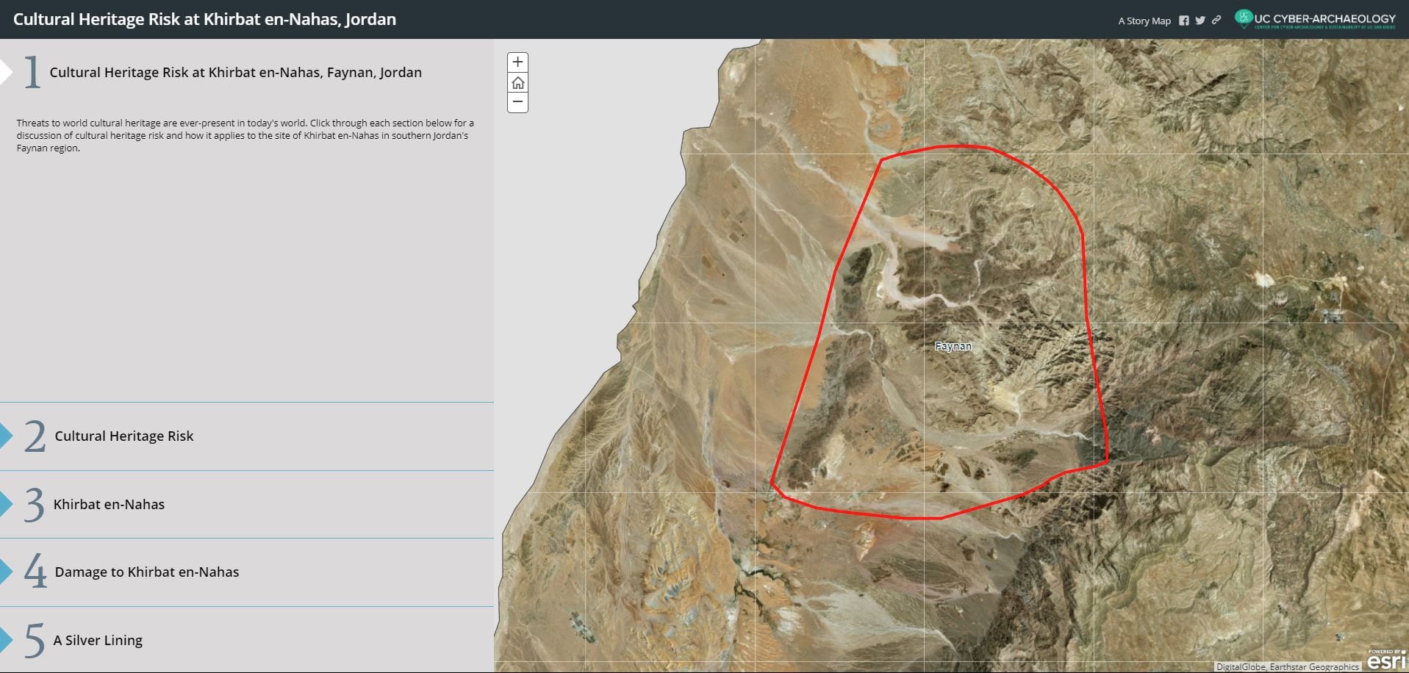Click the A Story Map link
Image resolution: width=1409 pixels, height=673 pixels.
1144,21
